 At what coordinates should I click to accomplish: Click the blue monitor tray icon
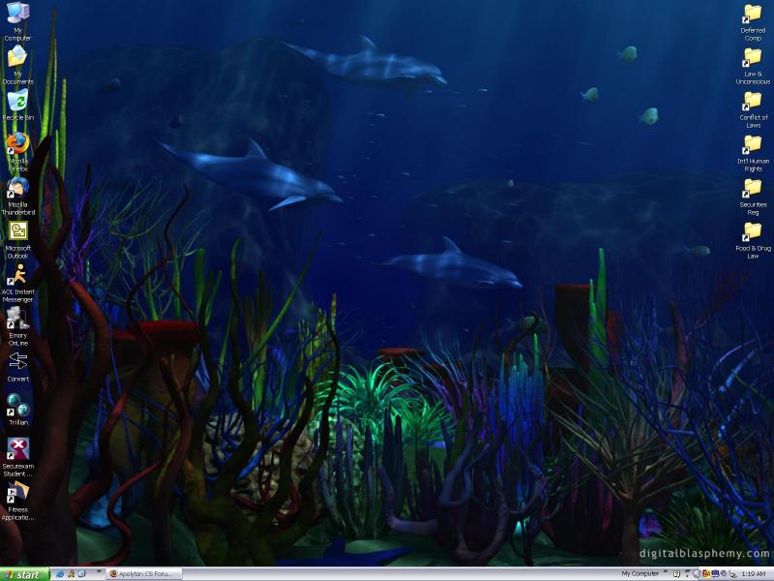coord(715,573)
